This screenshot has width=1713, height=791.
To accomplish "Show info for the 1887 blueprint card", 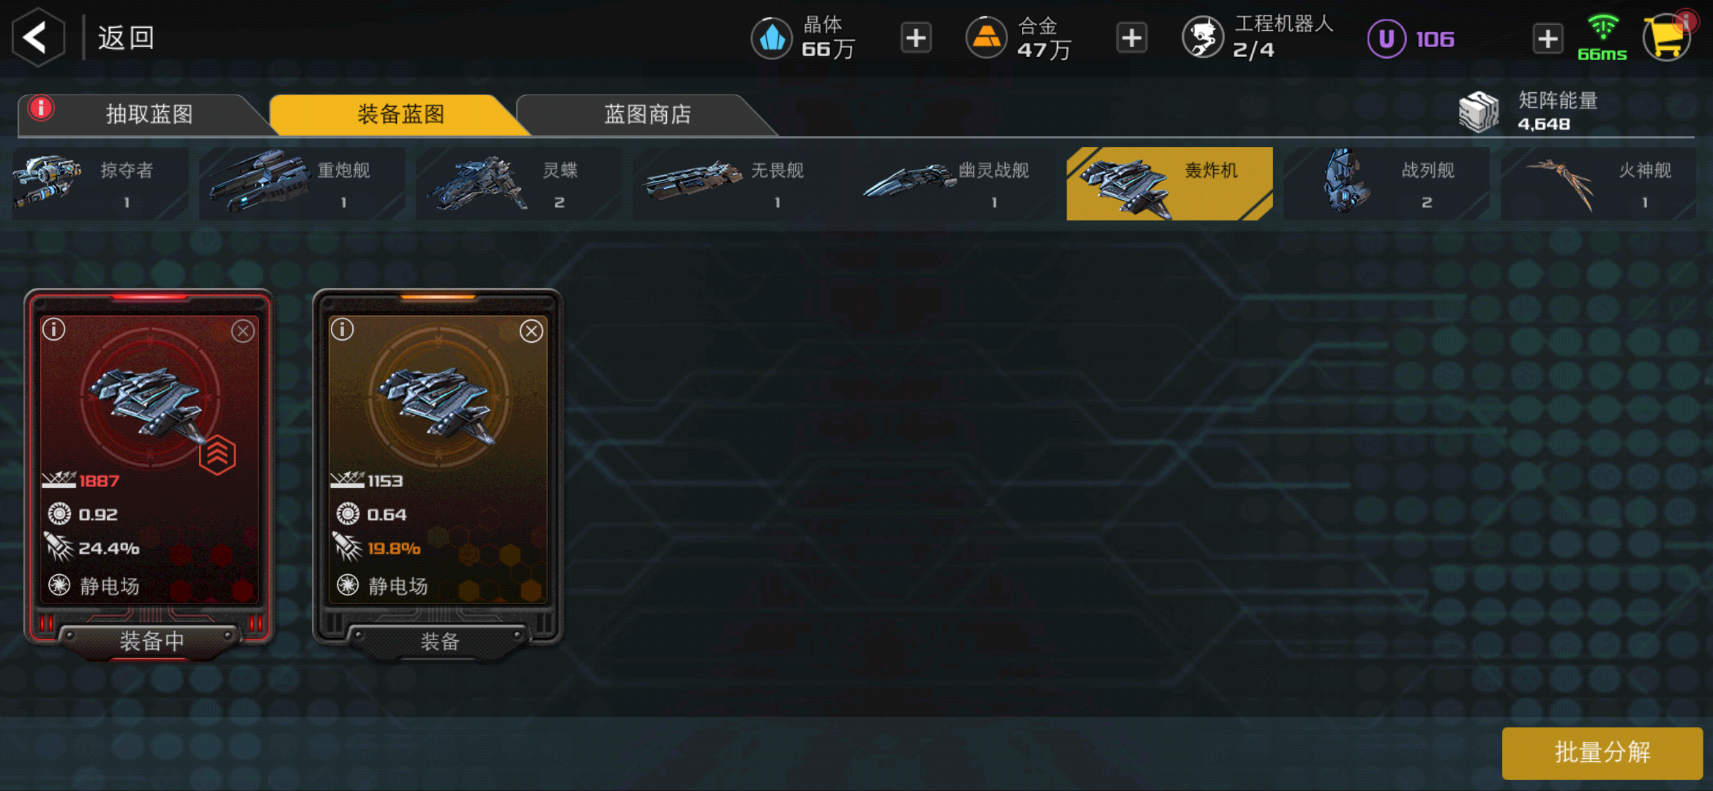I will point(53,330).
